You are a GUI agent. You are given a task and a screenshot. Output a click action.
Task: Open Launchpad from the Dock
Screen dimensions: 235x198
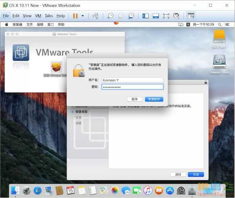(26, 191)
